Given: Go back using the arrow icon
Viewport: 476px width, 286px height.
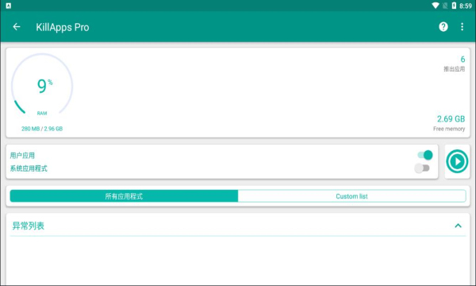Looking at the screenshot, I should pos(17,27).
